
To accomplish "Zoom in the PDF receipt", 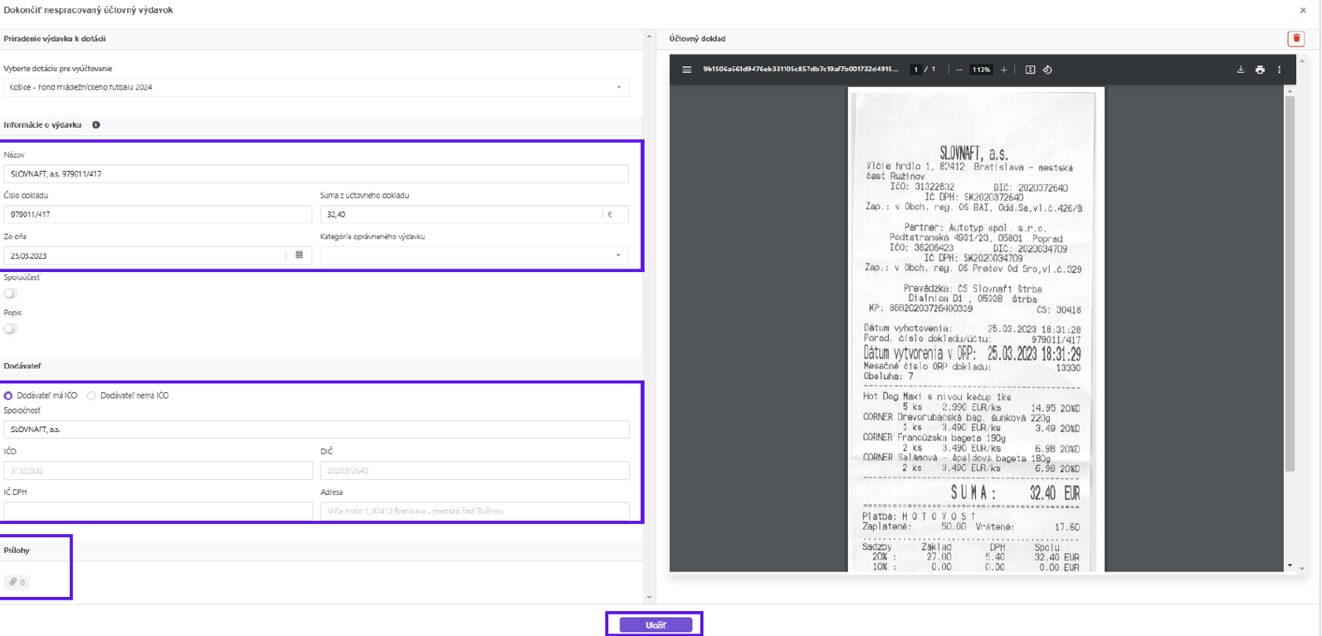I will tap(1003, 70).
